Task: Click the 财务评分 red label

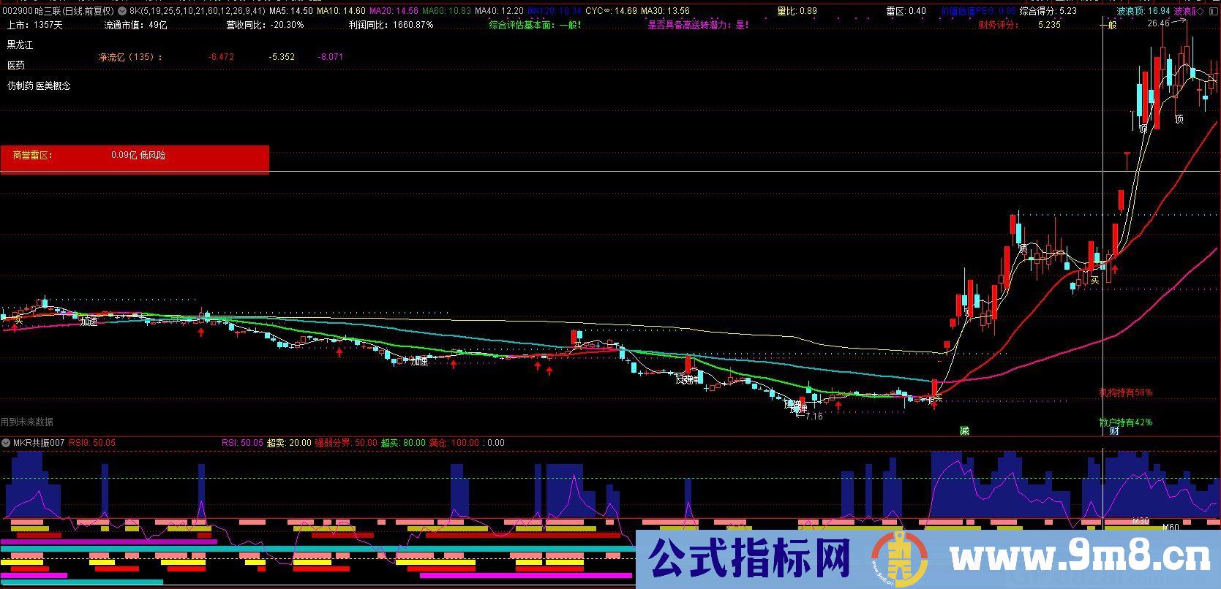Action: click(x=999, y=25)
